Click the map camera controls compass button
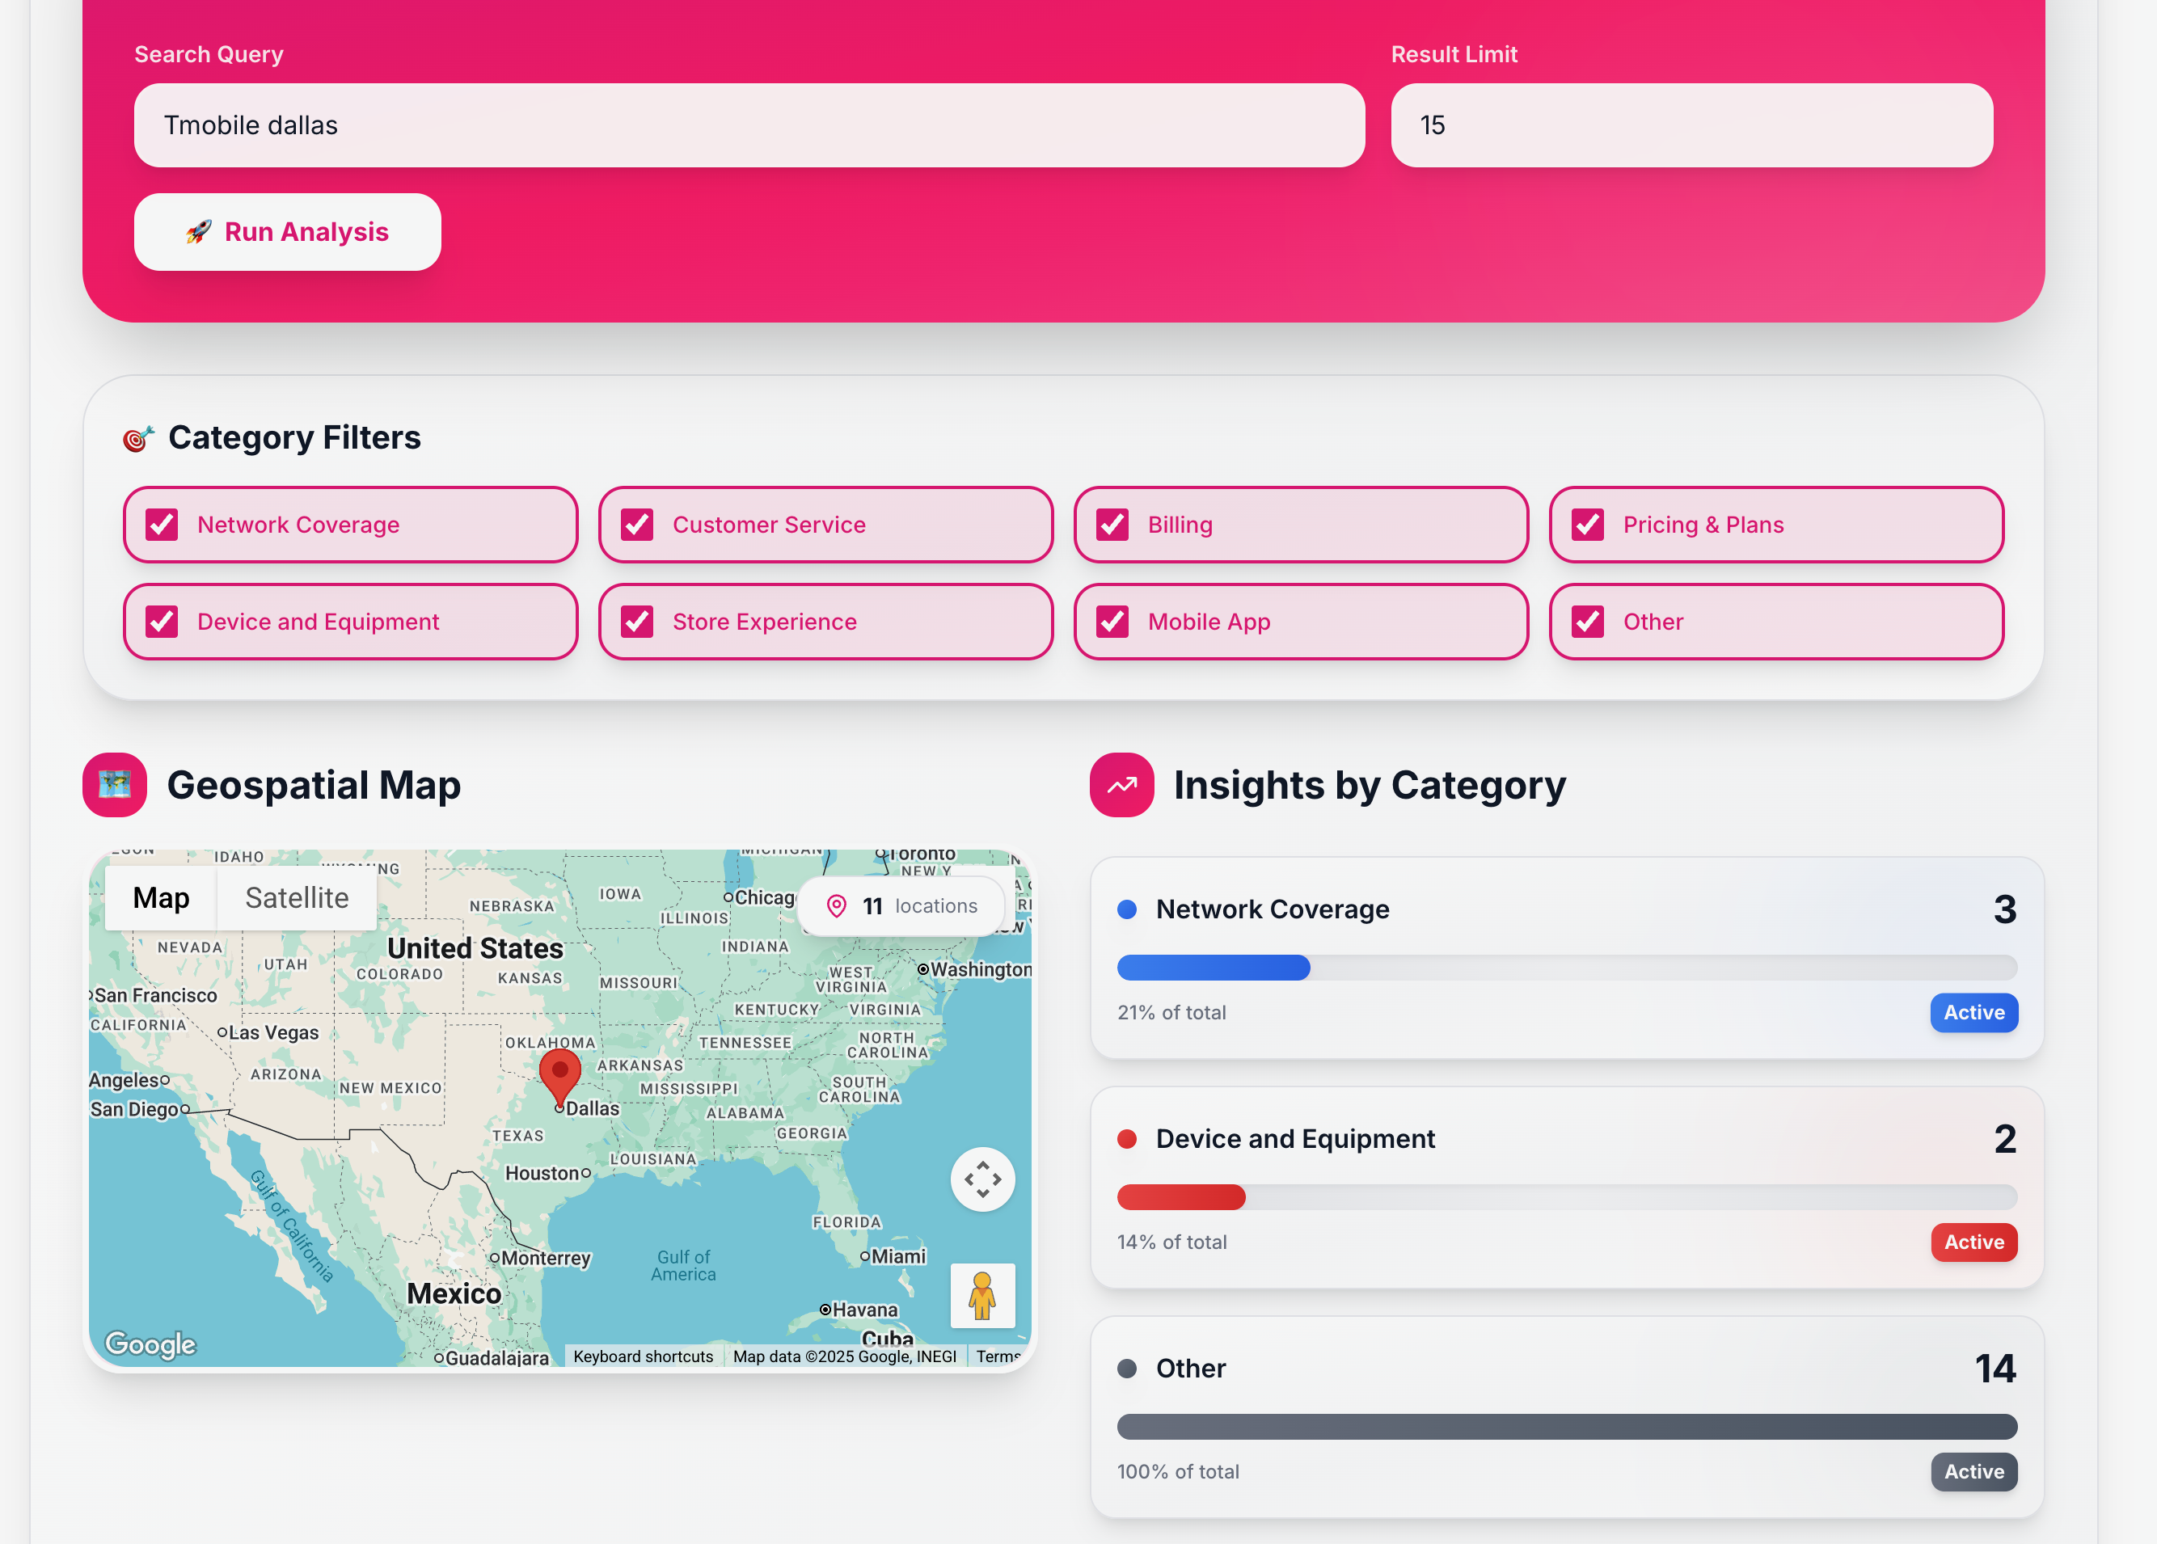The height and width of the screenshot is (1544, 2157). (x=982, y=1179)
